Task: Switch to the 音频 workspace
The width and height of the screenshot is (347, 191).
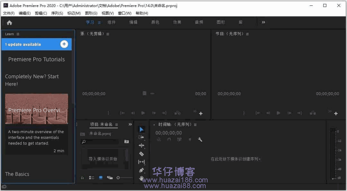Action: click(199, 22)
